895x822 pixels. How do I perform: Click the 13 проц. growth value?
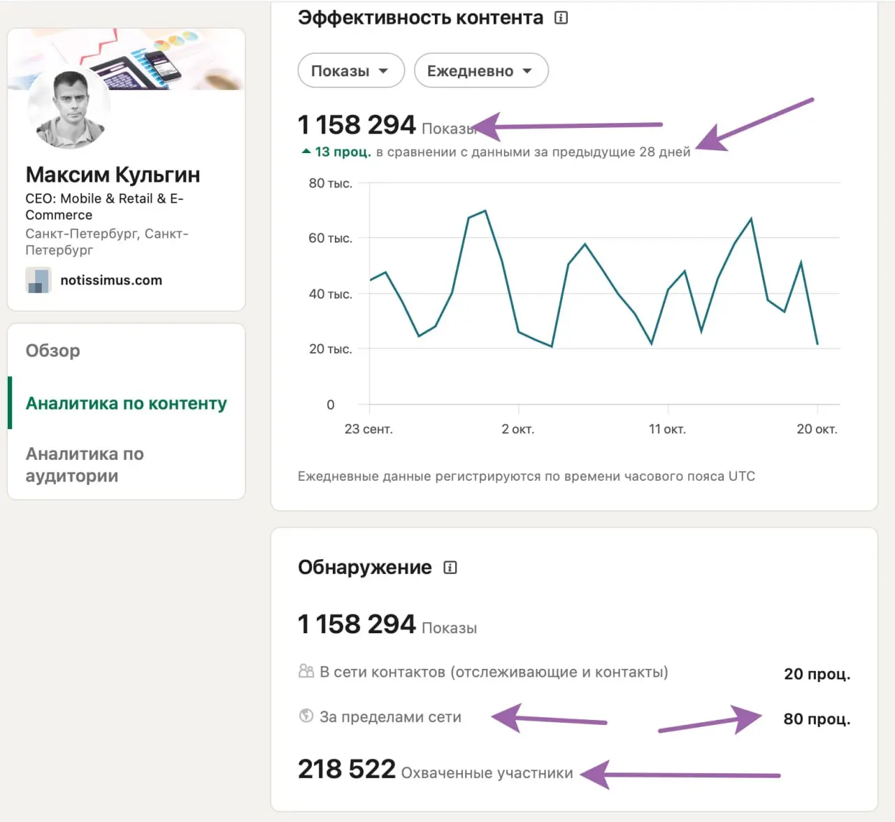[x=343, y=152]
